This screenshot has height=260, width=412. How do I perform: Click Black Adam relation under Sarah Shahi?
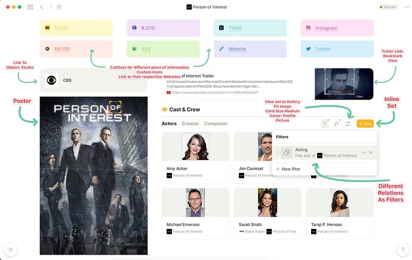(252, 231)
